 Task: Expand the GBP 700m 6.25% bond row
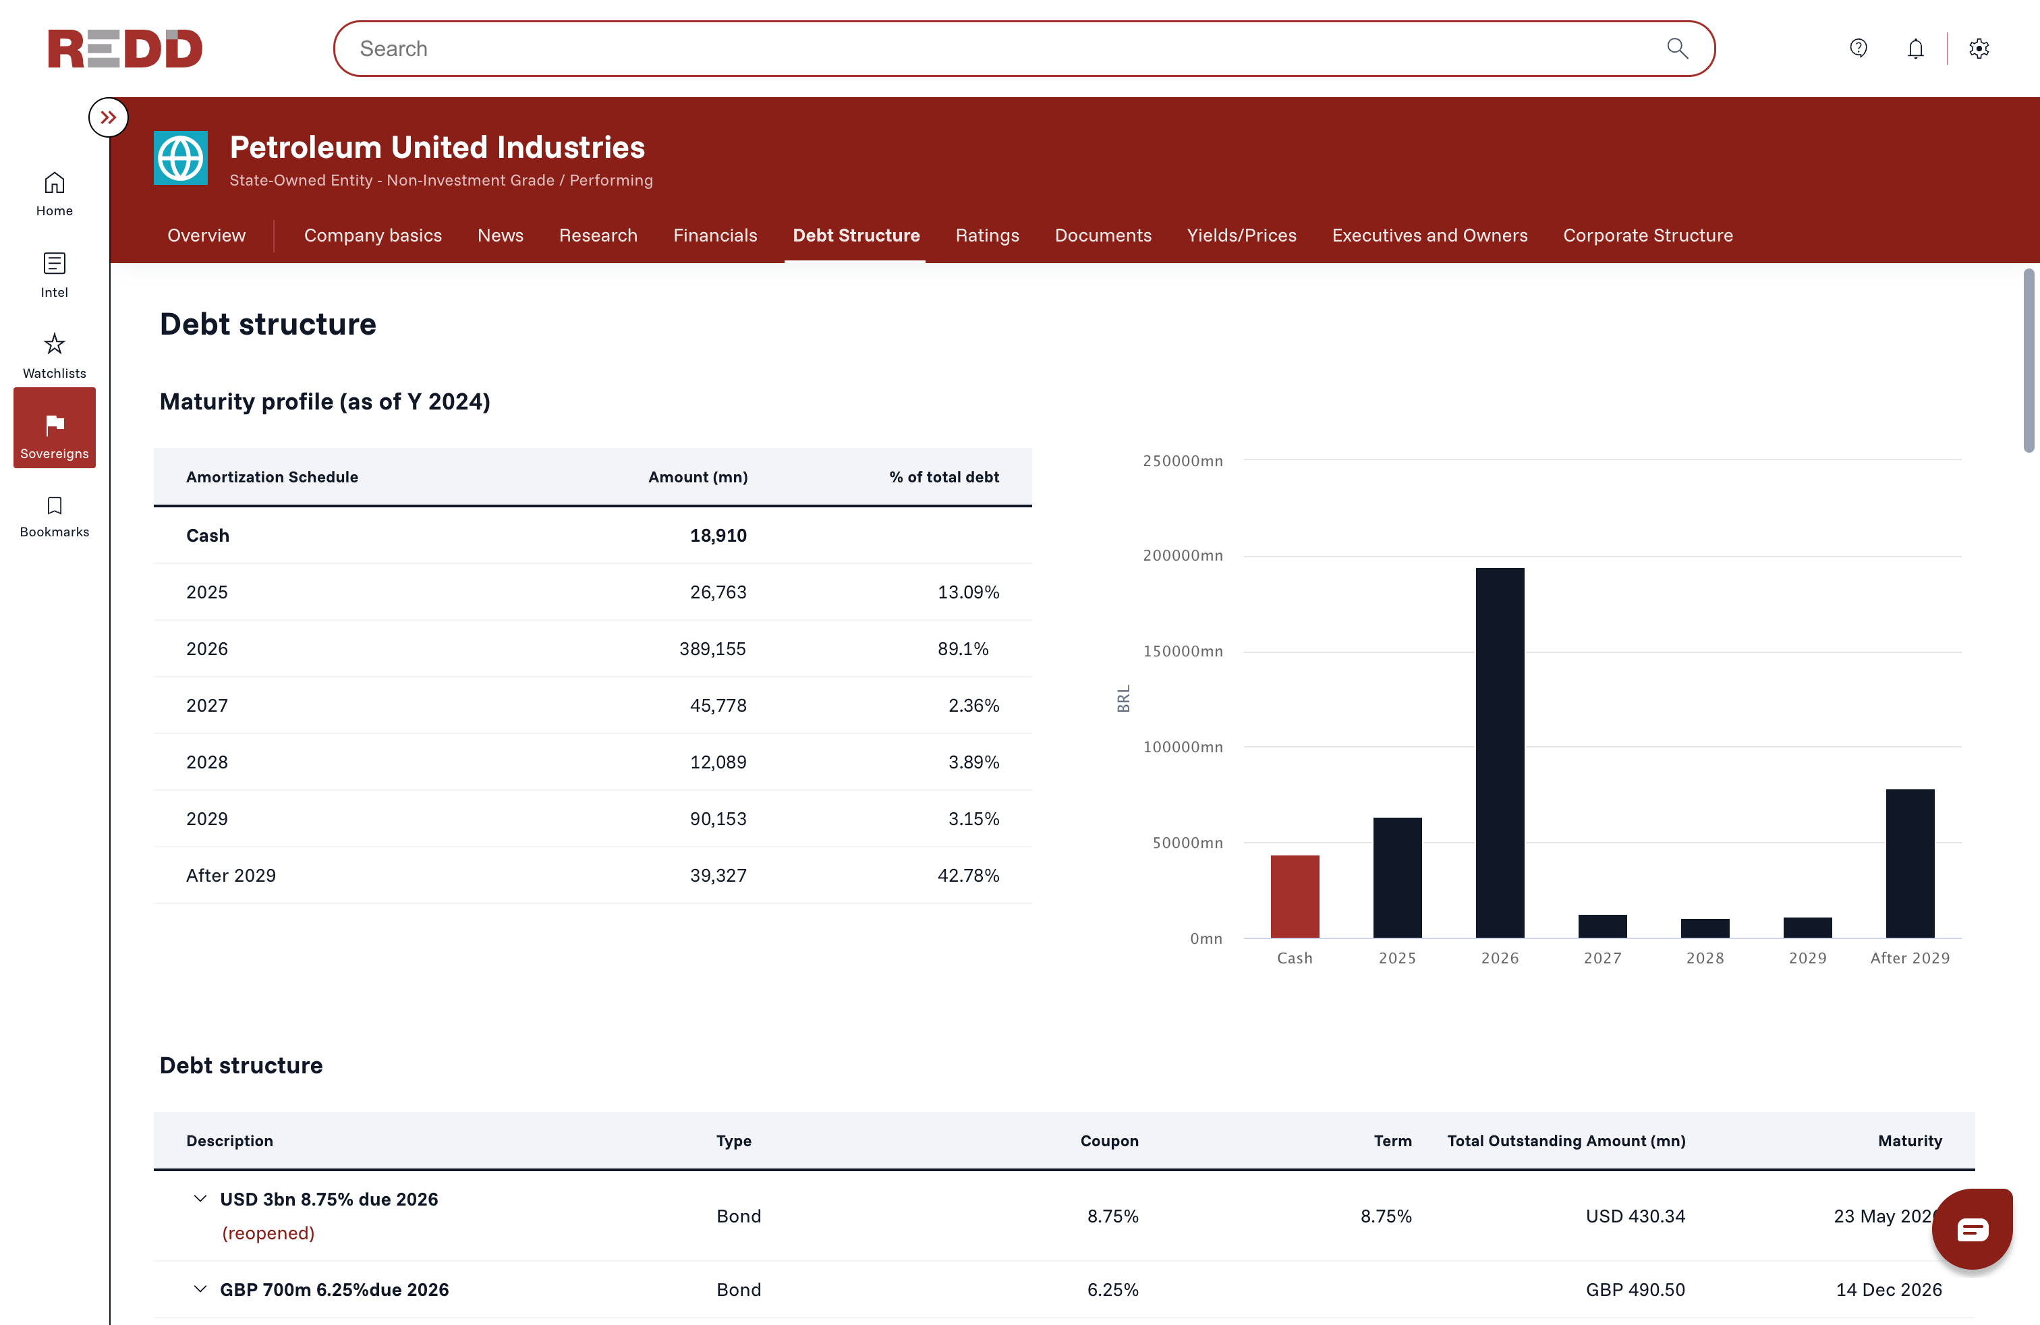(x=200, y=1289)
